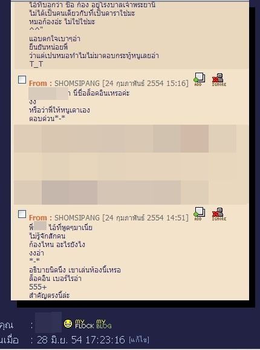
Task: Open the my BLOG icon
Action: (104, 324)
